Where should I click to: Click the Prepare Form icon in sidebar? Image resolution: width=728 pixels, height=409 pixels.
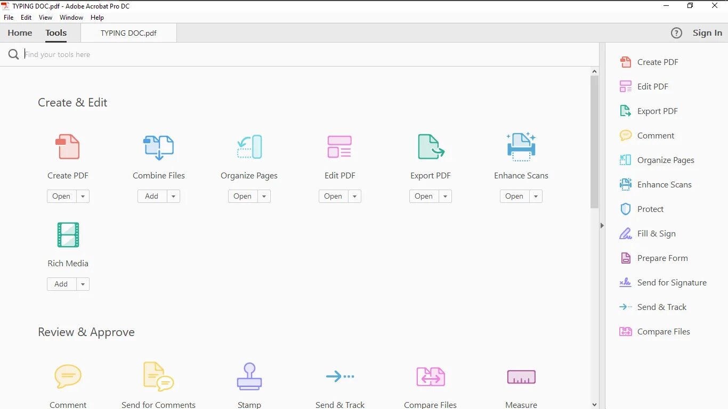(x=625, y=258)
